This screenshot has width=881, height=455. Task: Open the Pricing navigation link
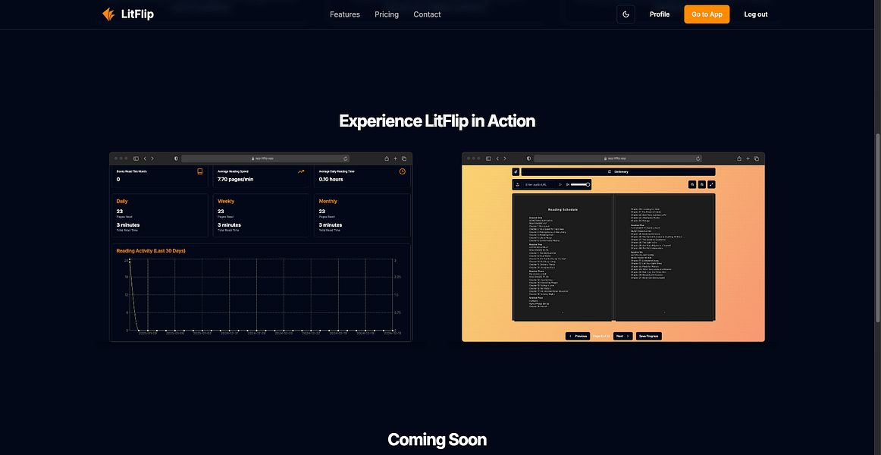click(387, 14)
